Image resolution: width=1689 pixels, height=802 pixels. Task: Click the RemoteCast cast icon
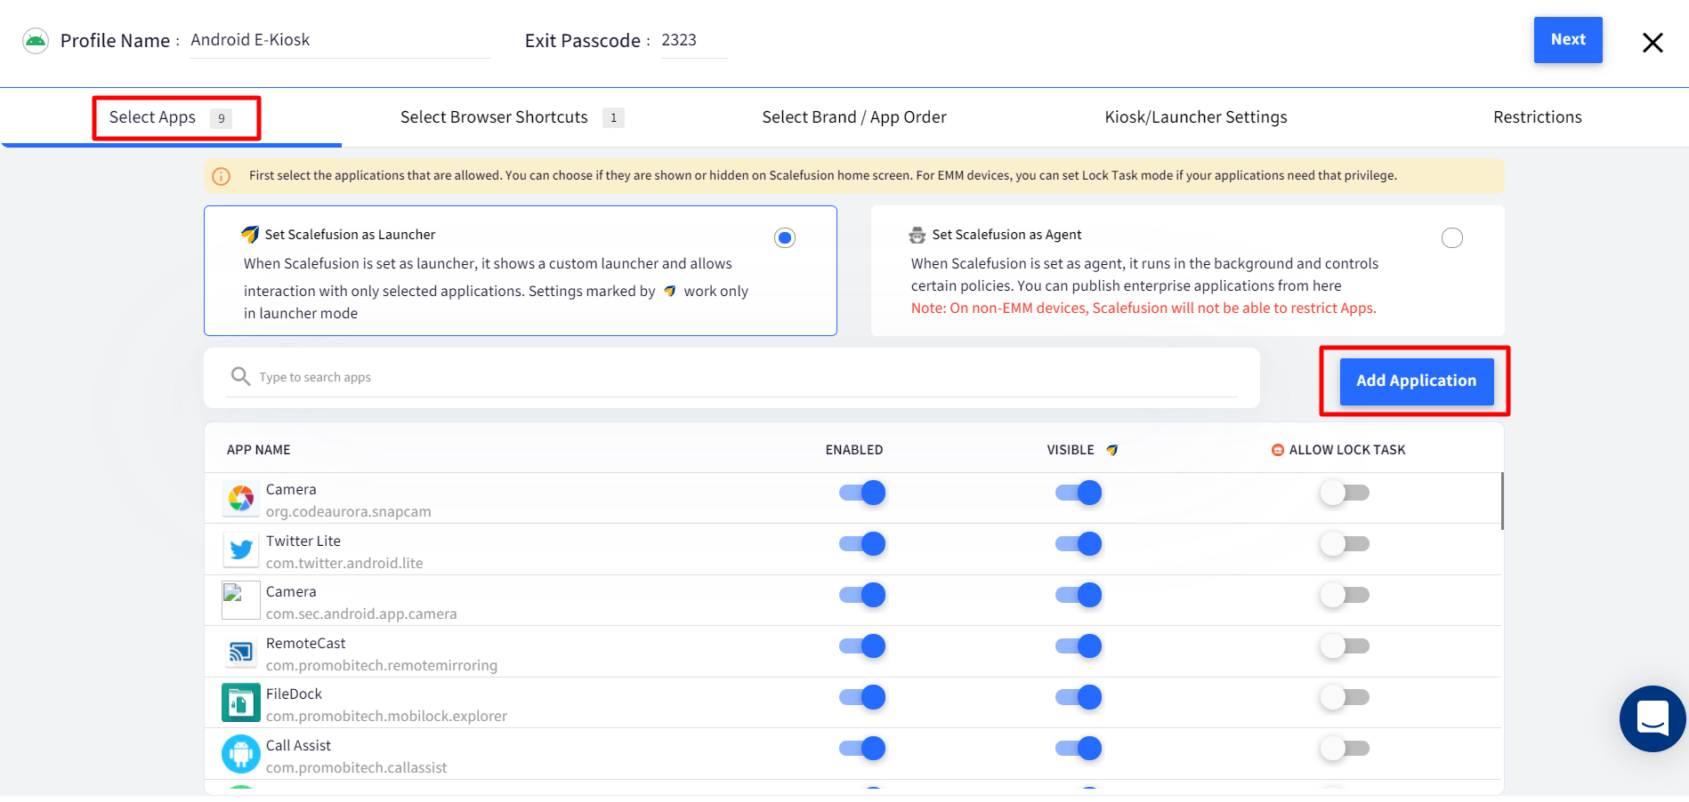pos(240,653)
